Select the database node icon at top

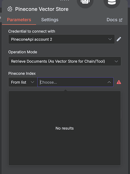(x=112, y=2)
